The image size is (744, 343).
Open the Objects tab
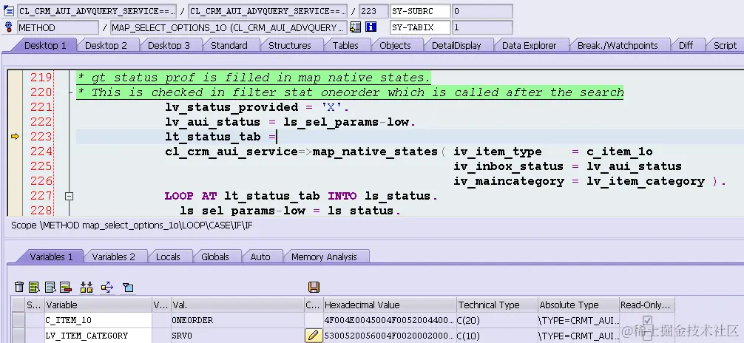pyautogui.click(x=395, y=46)
